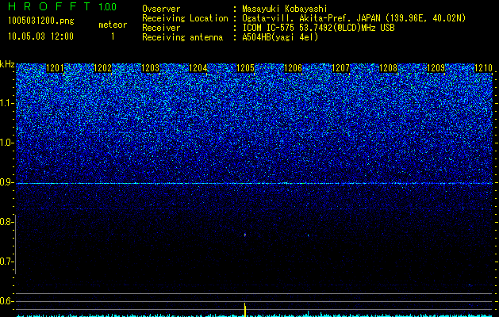The height and width of the screenshot is (317, 499).
Task: Click the 0.6 frequency axis label
Action: (6, 301)
